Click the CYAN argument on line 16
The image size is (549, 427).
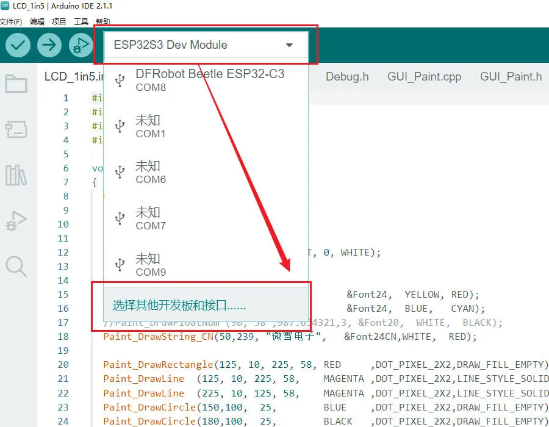click(x=462, y=309)
